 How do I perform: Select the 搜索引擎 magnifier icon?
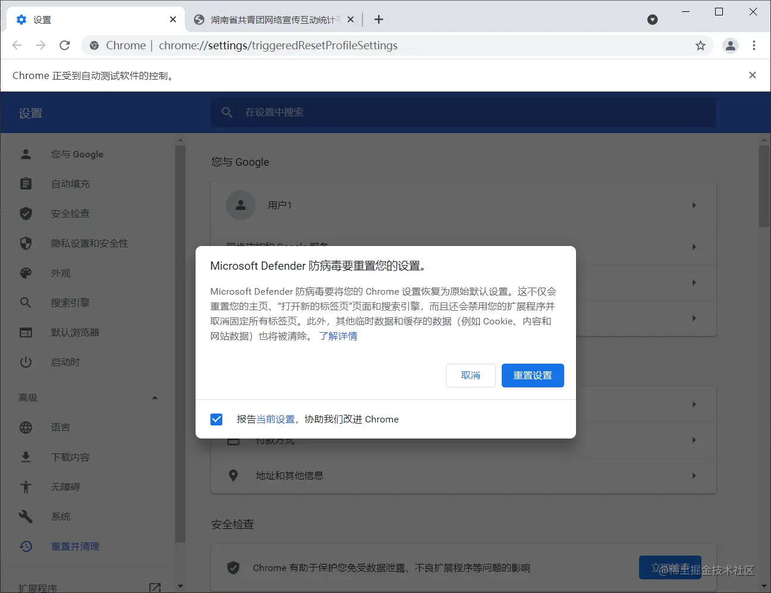(26, 302)
